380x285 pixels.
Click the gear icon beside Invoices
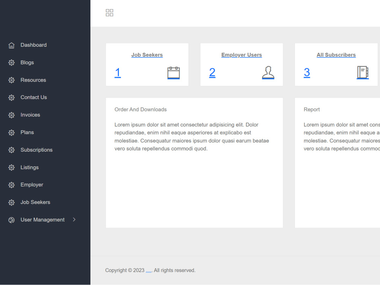(11, 115)
